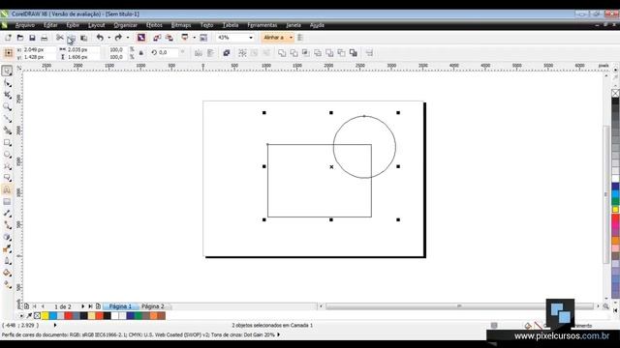Create a new document
The height and width of the screenshot is (348, 620).
(8, 38)
